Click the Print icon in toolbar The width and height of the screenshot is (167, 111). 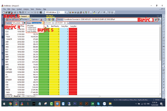[x=15, y=12]
